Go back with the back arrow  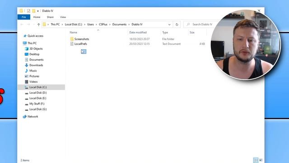22,24
